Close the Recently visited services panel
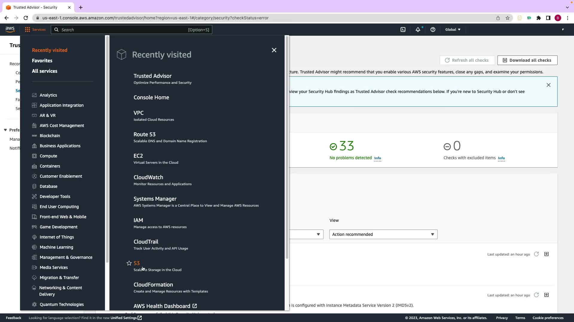The image size is (574, 322). pyautogui.click(x=274, y=50)
